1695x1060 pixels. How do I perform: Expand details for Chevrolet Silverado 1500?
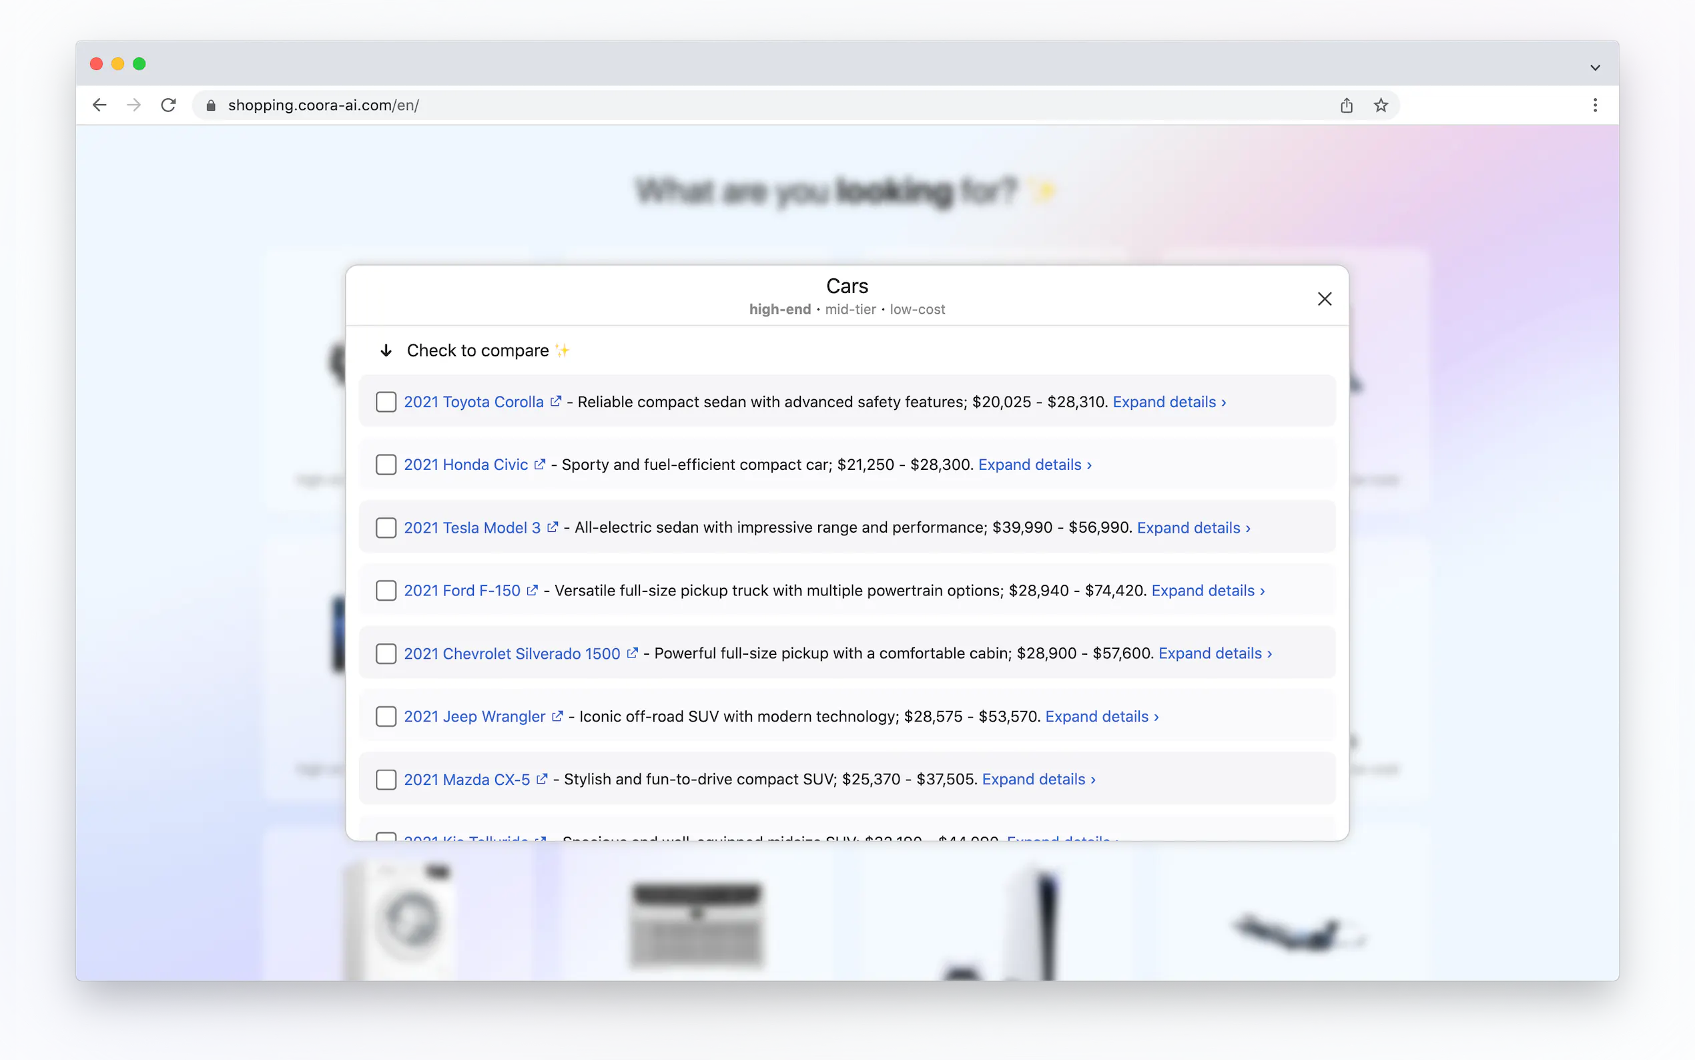[x=1215, y=653]
